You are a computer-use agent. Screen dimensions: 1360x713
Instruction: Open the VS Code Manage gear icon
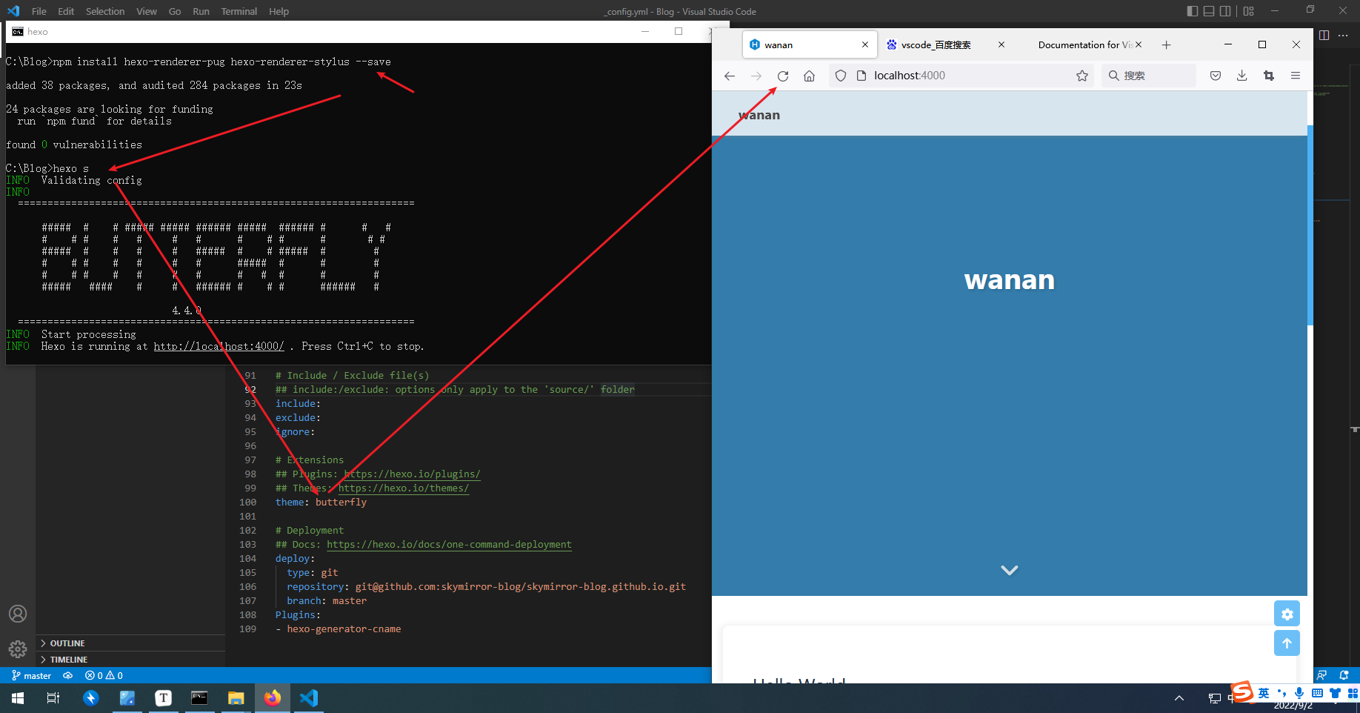pos(18,649)
